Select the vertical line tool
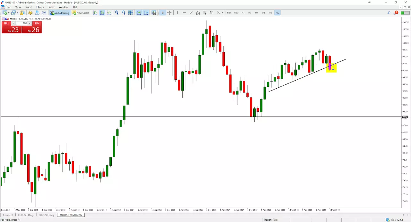411x222 pixels. point(177,13)
